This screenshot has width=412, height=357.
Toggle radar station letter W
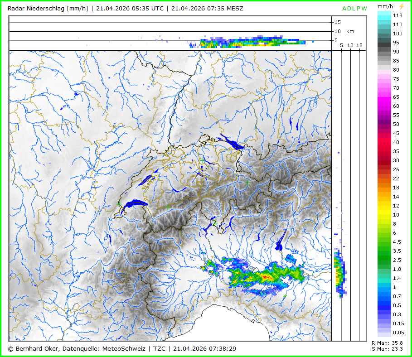click(365, 8)
